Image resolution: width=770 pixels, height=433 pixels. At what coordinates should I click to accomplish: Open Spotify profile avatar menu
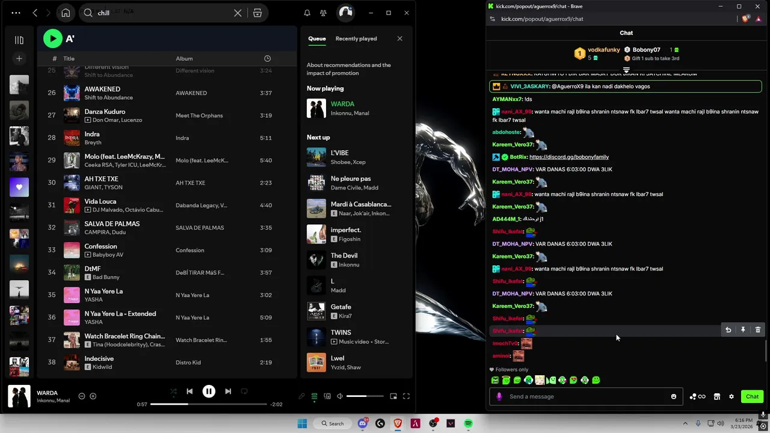pos(345,13)
